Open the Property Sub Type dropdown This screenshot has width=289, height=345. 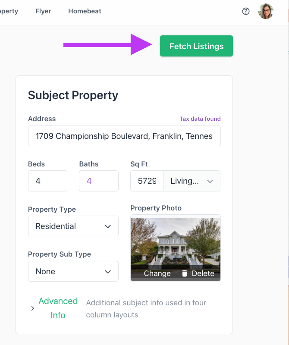73,271
